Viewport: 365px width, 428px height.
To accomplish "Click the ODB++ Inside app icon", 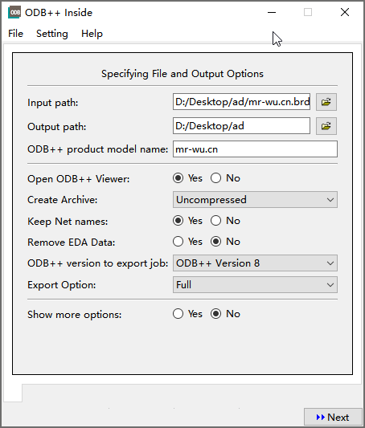I will 14,13.
